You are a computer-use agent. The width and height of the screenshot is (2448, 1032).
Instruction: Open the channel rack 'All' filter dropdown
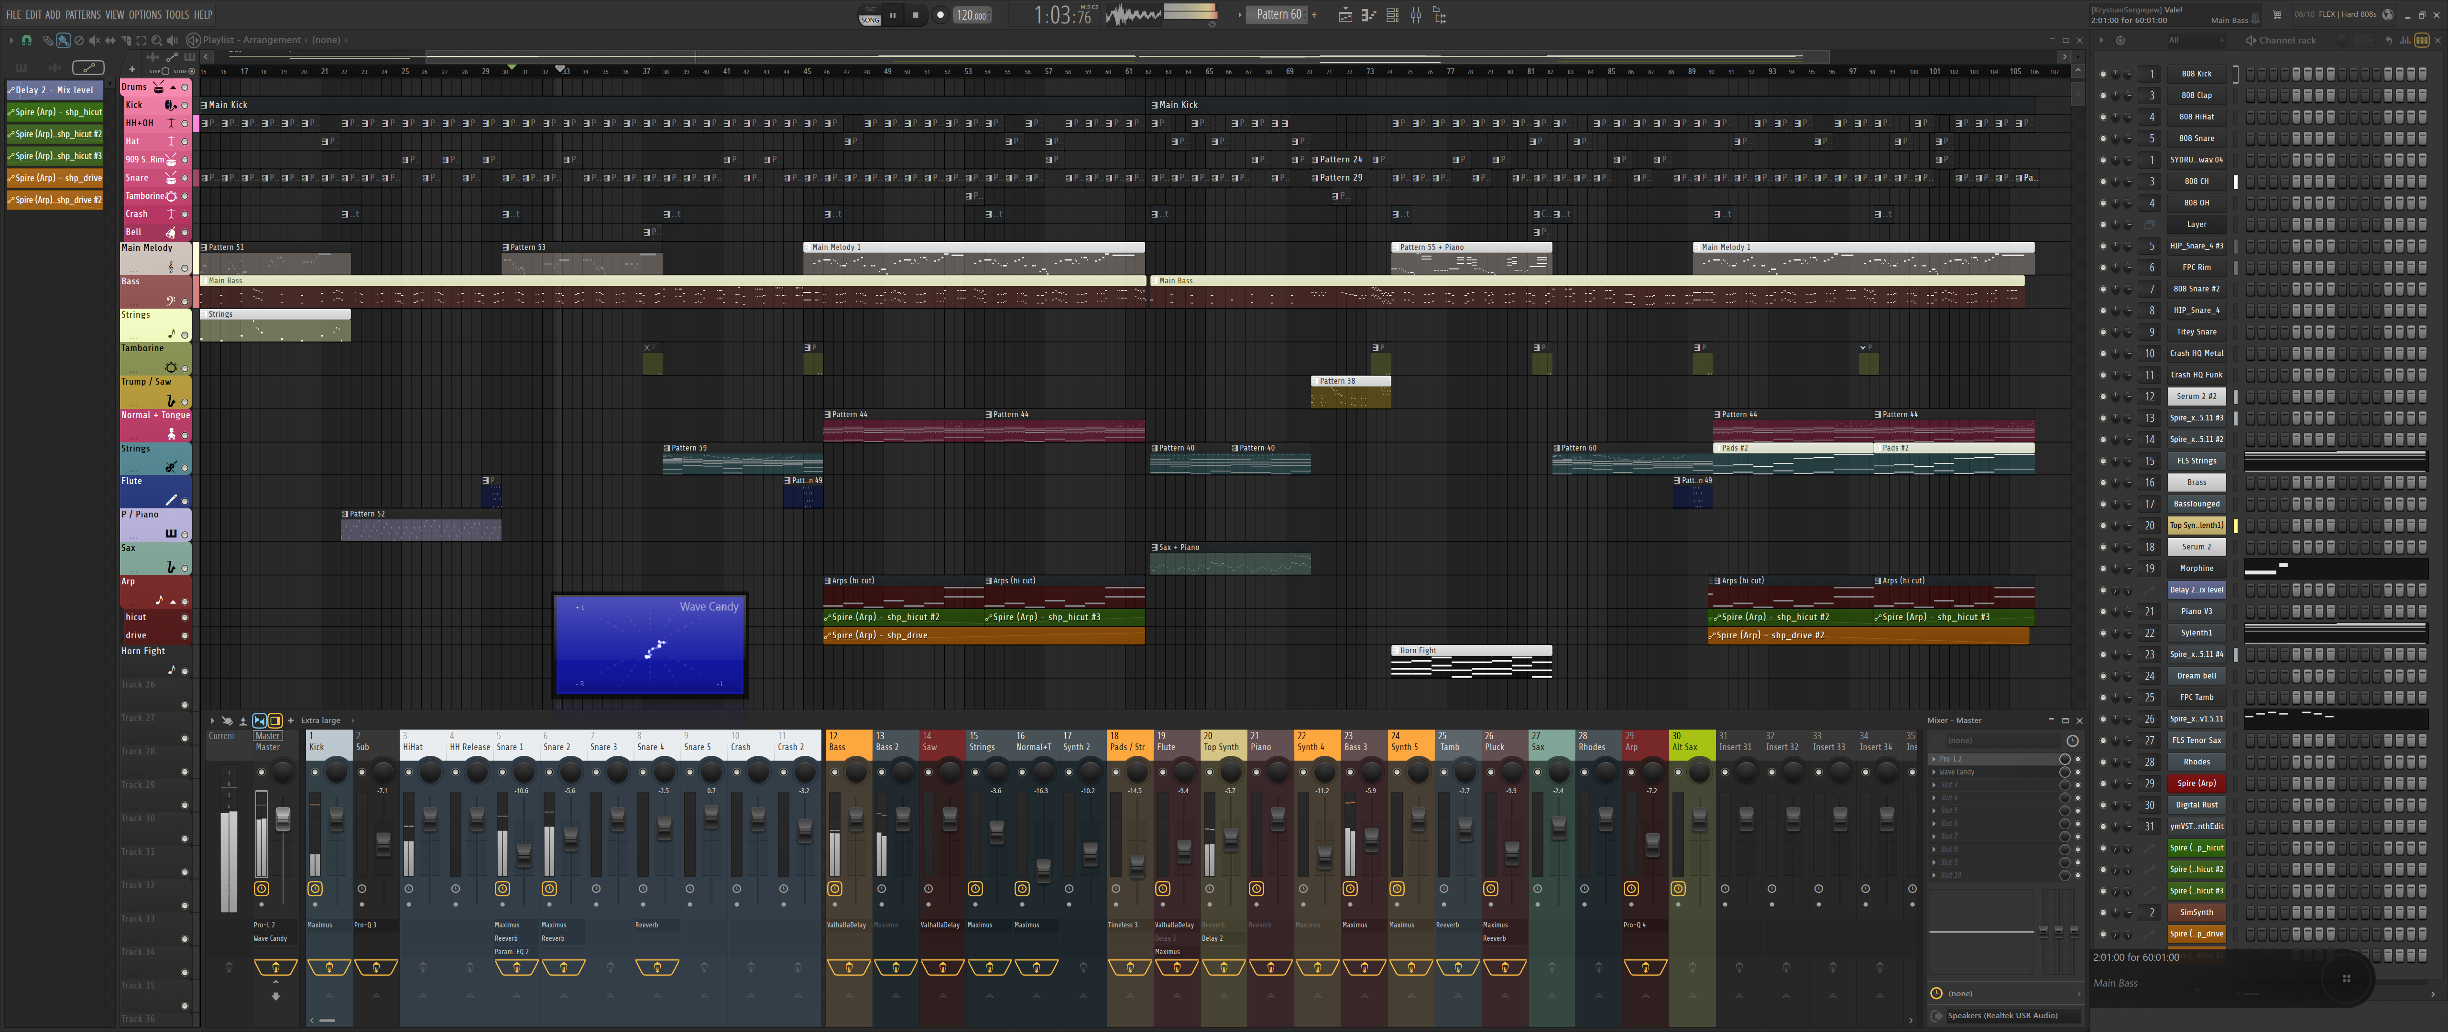pos(2195,41)
